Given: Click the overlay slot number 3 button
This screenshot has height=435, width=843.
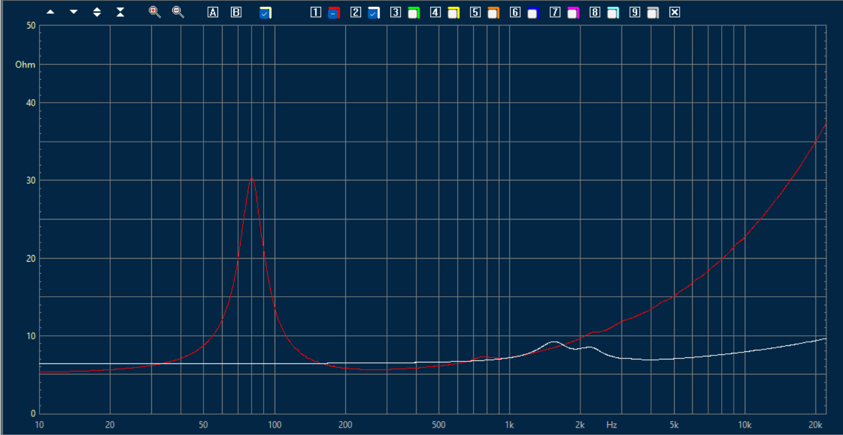Looking at the screenshot, I should coord(395,12).
